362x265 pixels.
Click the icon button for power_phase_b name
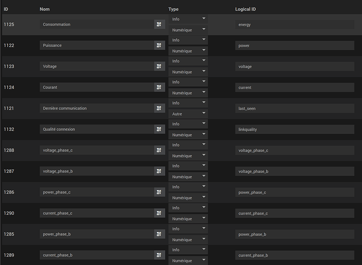point(159,234)
